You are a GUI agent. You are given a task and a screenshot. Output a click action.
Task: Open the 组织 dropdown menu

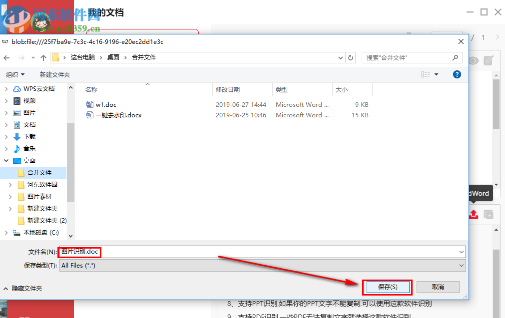click(x=16, y=74)
